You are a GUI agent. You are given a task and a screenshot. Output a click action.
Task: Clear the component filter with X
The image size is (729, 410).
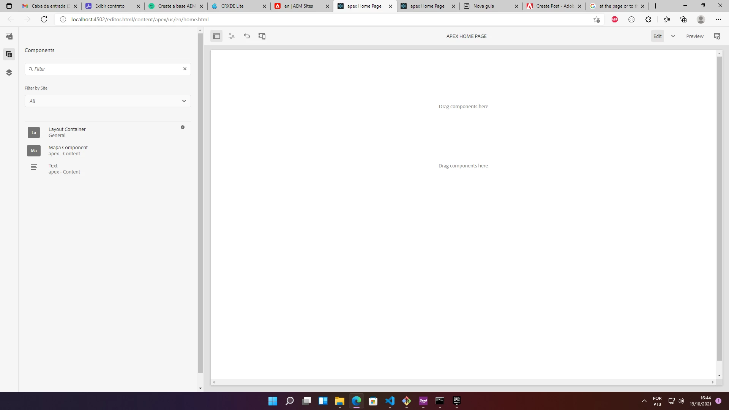point(185,69)
